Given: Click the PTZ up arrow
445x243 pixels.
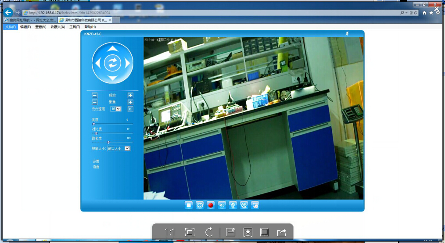Looking at the screenshot, I should tap(113, 48).
